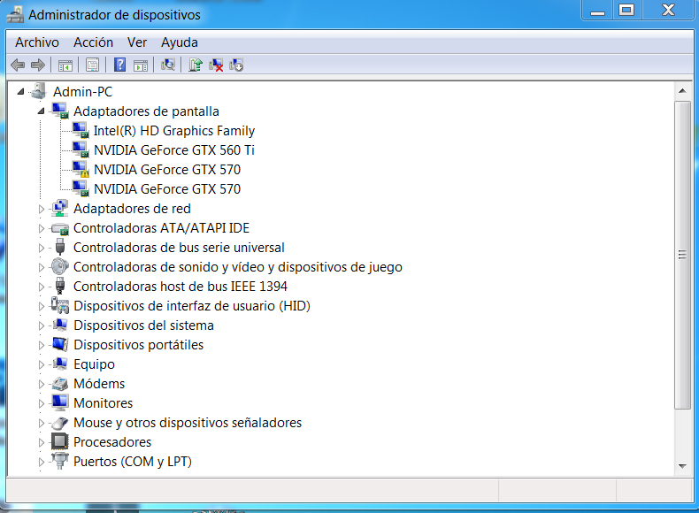Expand the Adaptadores de red node
The image size is (699, 513).
42,209
